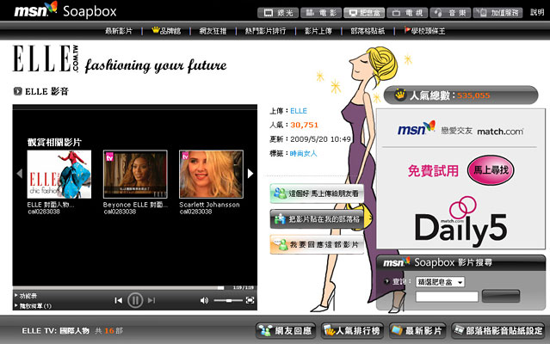550x344 pixels.
Task: Open 最新影片 button in the bottom bar
Action: [x=417, y=331]
